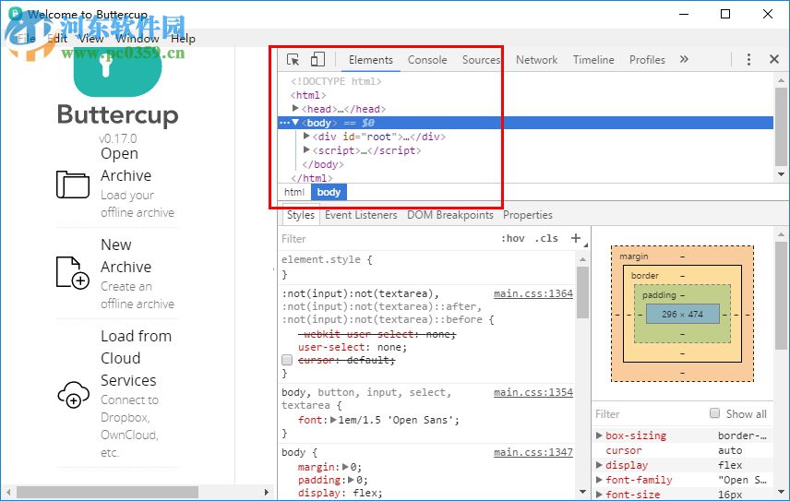Switch to the Sources tab
This screenshot has width=790, height=501.
point(481,60)
